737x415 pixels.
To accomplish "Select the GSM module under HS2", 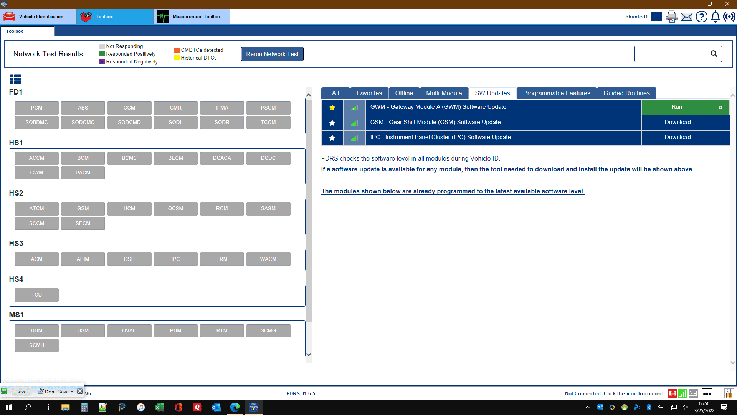I will pos(83,209).
